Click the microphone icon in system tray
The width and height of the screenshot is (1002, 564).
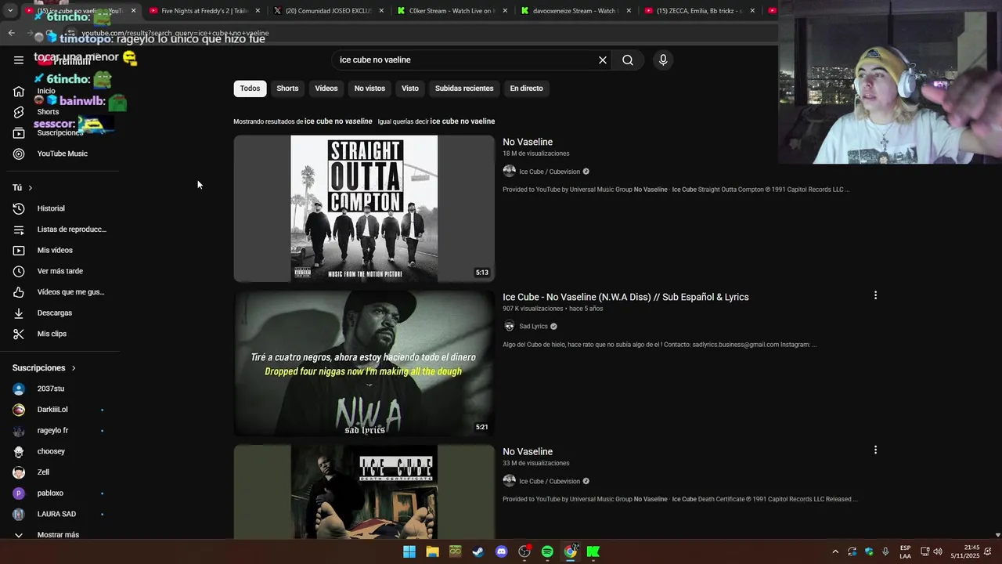(885, 551)
